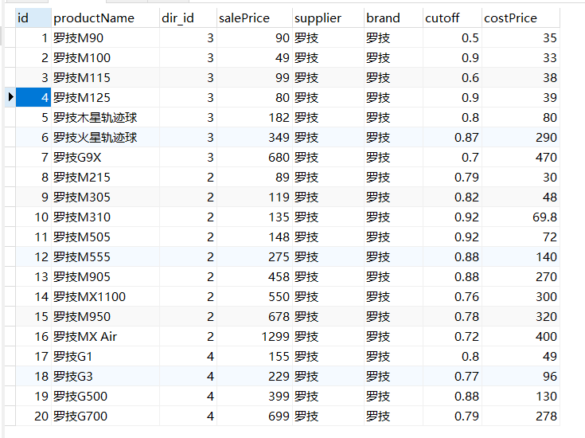Select product name cell 罗技G9X
585x438 pixels.
click(x=105, y=157)
